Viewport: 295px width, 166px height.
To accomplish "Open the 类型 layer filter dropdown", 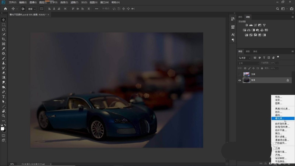I will tap(244, 58).
